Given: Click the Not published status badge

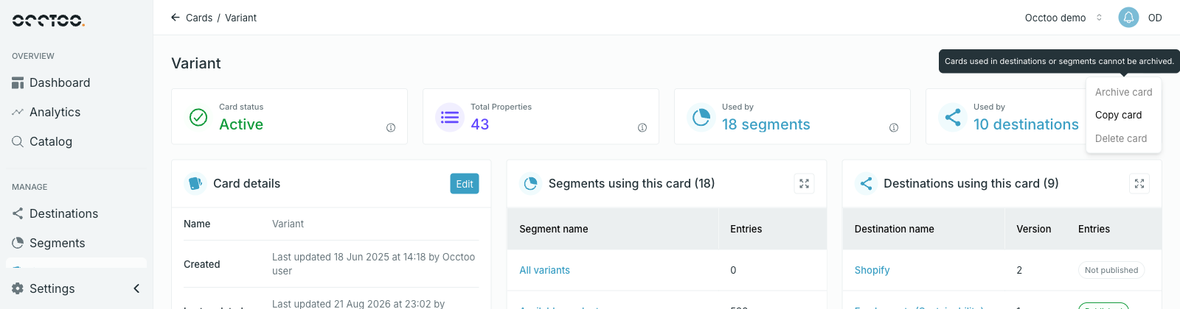Looking at the screenshot, I should [x=1111, y=270].
